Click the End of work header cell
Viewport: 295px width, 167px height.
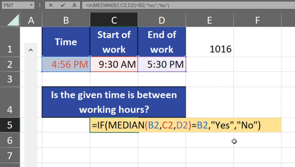[x=162, y=42]
